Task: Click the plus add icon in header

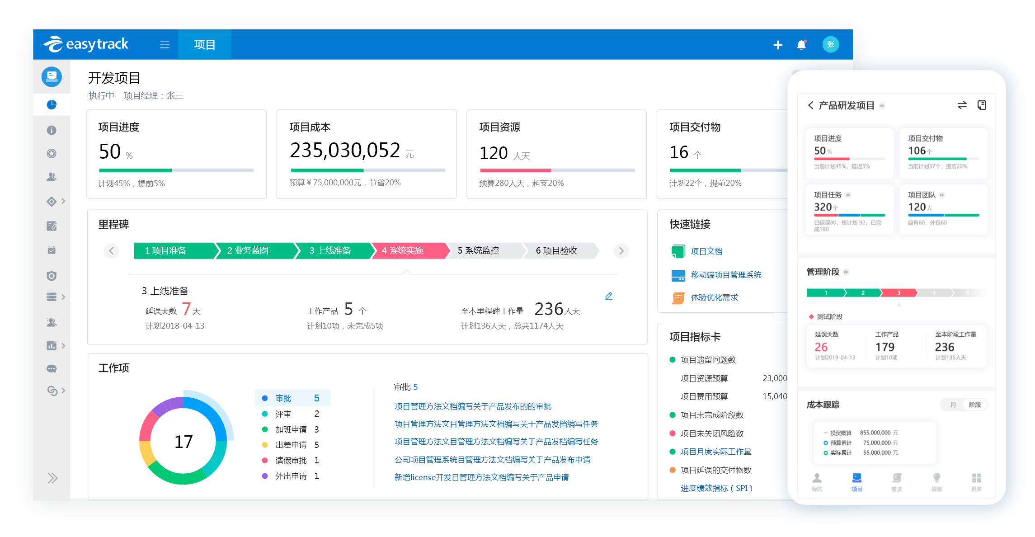Action: point(778,45)
